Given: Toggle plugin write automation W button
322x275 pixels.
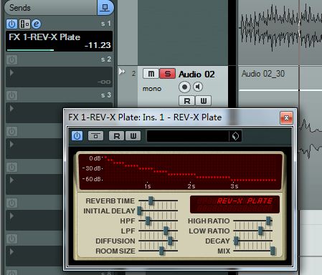Looking at the screenshot, I should click(x=133, y=136).
